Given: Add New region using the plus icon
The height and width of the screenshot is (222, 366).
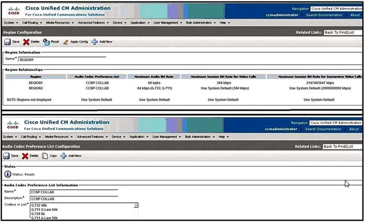Looking at the screenshot, I should point(94,42).
